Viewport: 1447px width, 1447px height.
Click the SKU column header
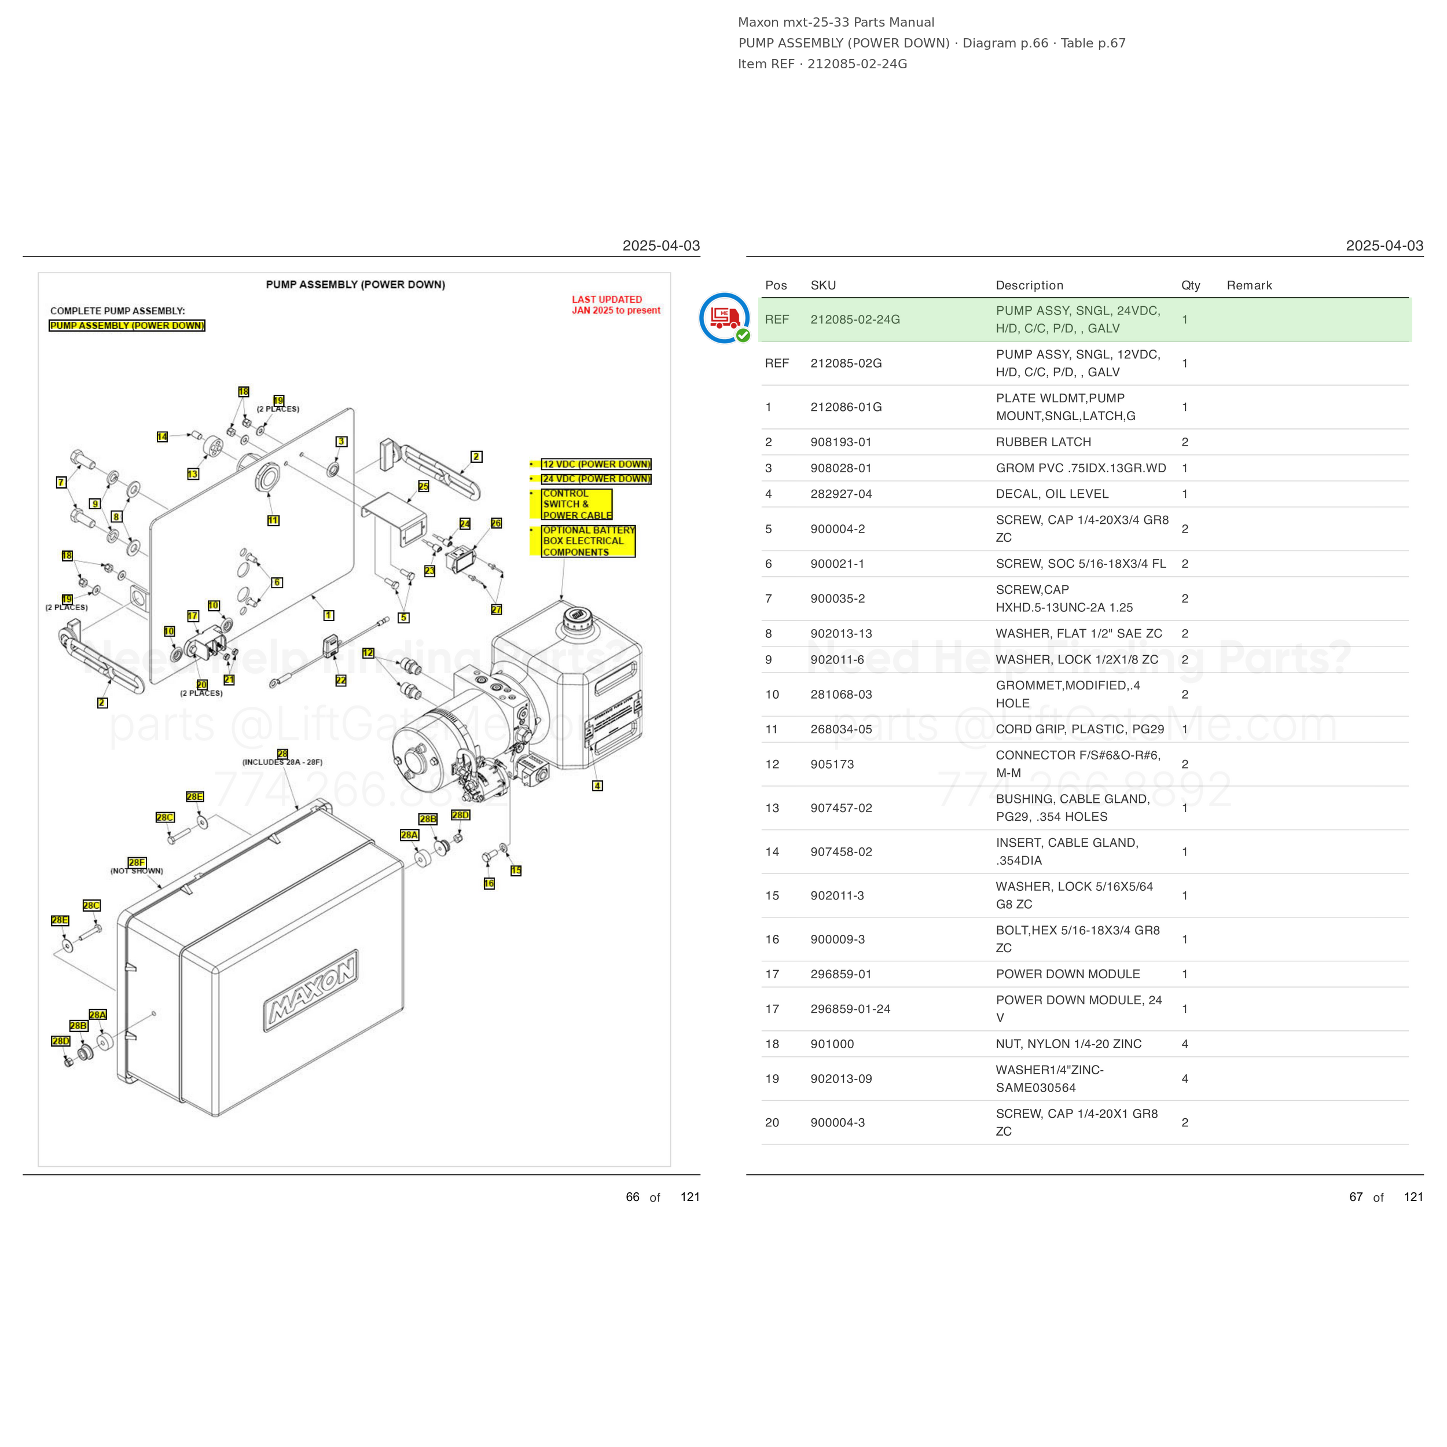click(823, 285)
